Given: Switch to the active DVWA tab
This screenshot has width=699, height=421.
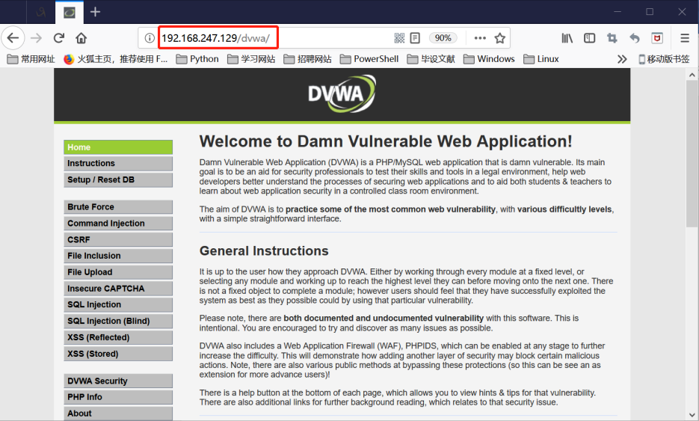Looking at the screenshot, I should [69, 13].
